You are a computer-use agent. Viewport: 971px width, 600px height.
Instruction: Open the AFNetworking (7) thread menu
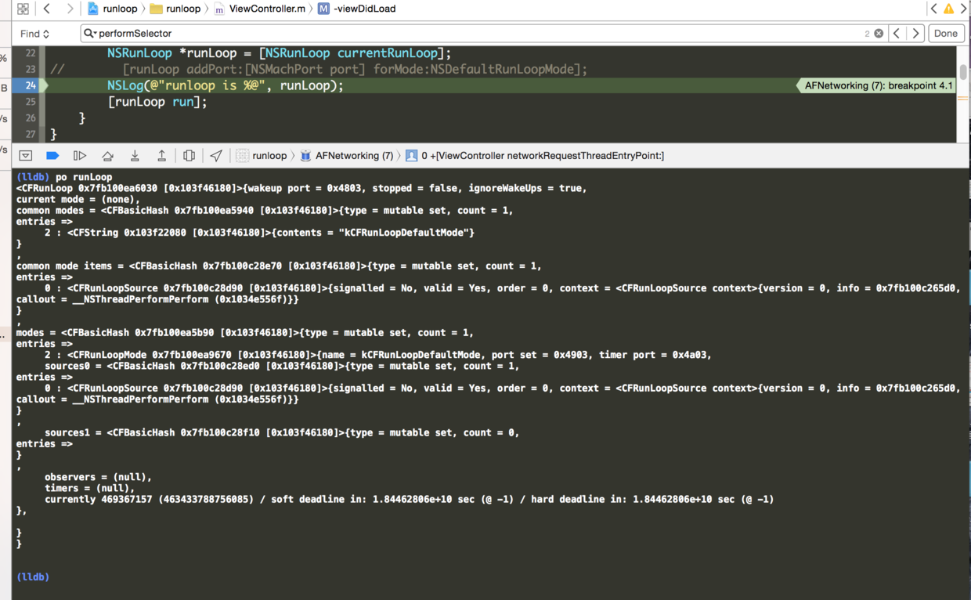click(x=347, y=156)
